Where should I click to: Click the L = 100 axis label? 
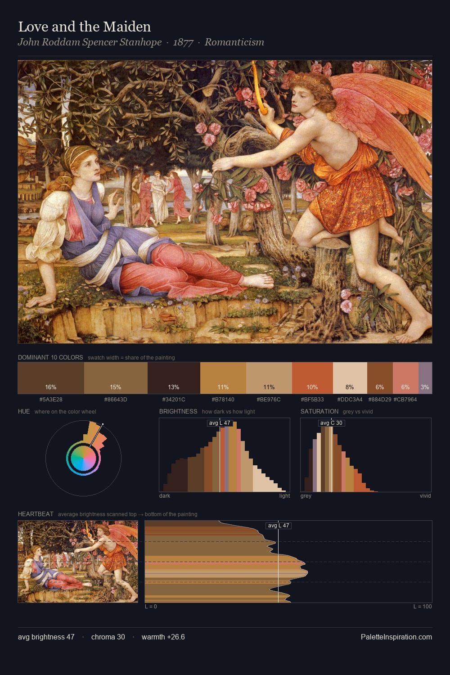423,607
